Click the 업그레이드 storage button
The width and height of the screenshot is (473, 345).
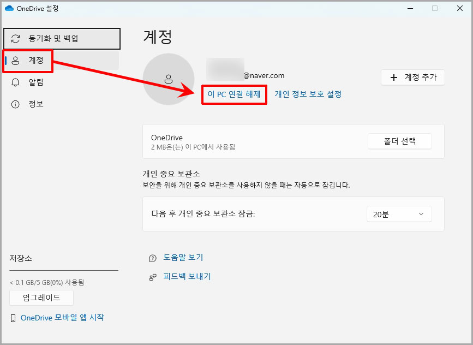click(41, 298)
